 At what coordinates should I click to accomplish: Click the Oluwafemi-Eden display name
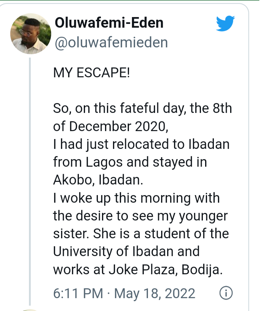[109, 23]
